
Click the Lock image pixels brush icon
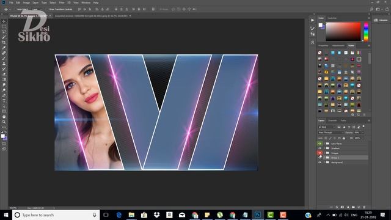(330, 138)
